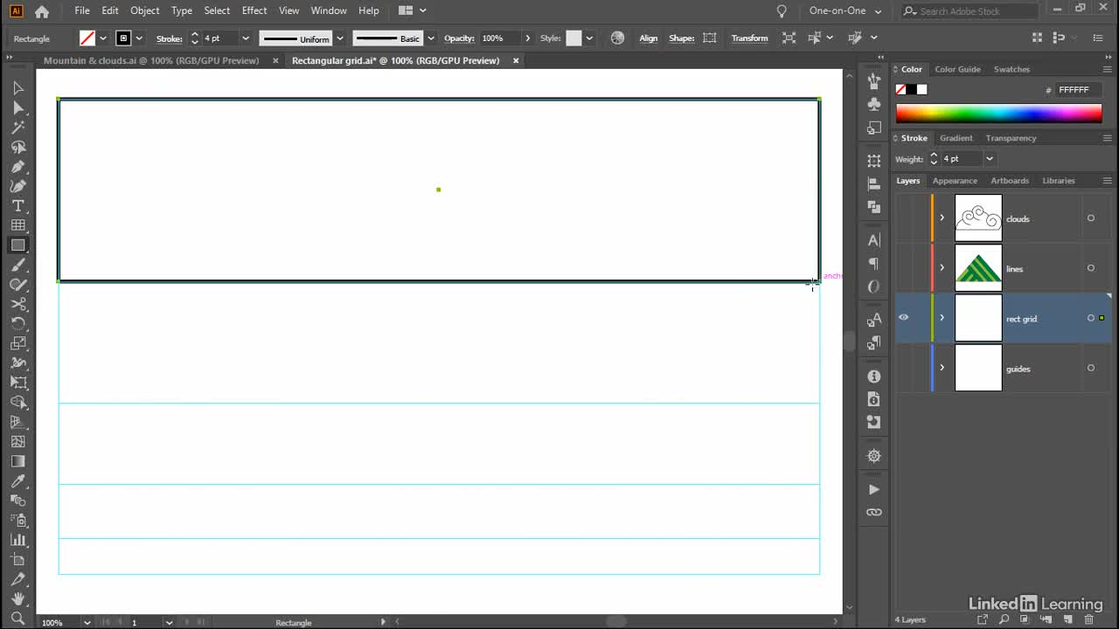The image size is (1119, 629).
Task: Select the Rectangular Grid tool
Action: coord(17,225)
